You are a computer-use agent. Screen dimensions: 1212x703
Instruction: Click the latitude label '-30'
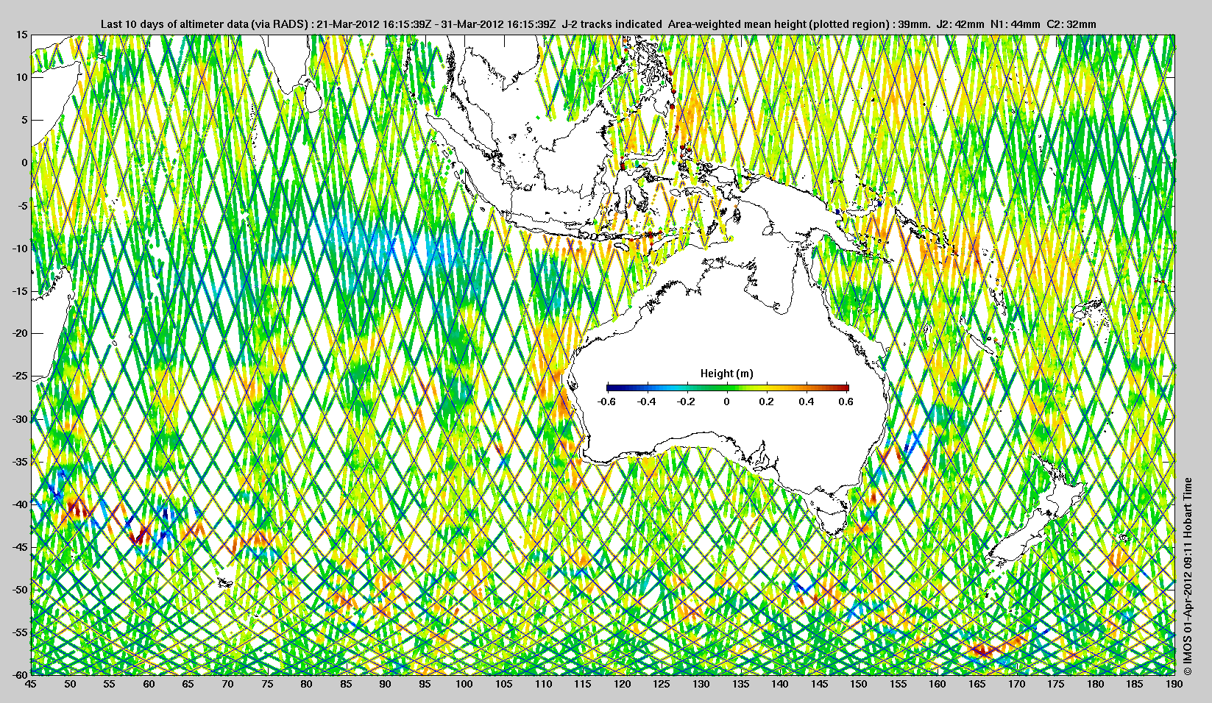[19, 419]
